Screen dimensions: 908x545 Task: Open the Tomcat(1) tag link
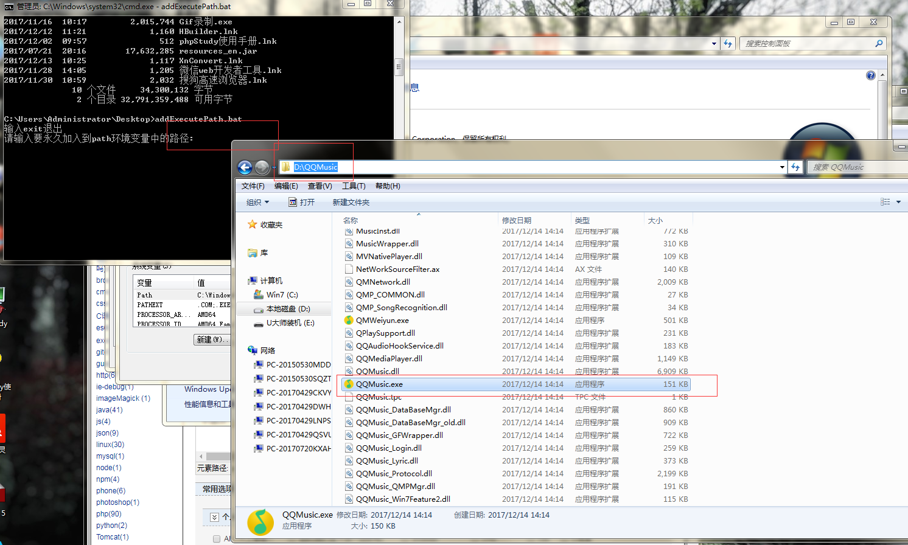(x=113, y=537)
